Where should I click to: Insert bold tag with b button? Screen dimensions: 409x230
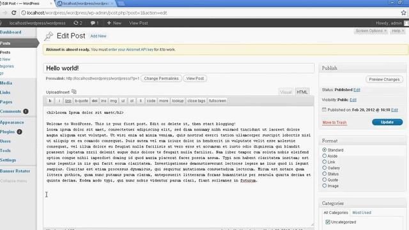50,101
